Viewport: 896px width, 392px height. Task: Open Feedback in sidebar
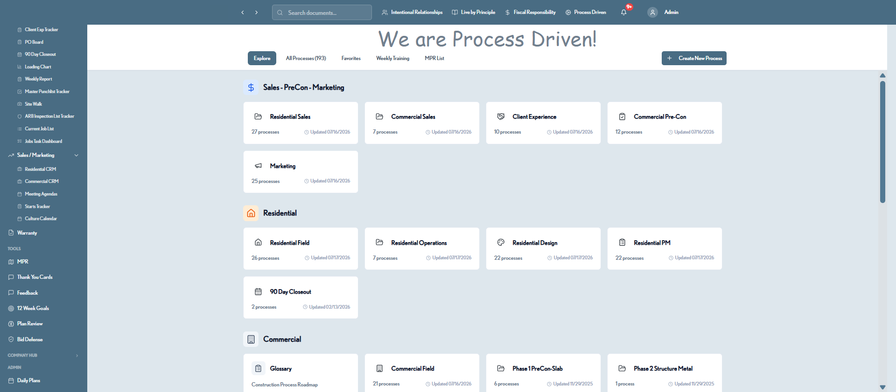[27, 293]
